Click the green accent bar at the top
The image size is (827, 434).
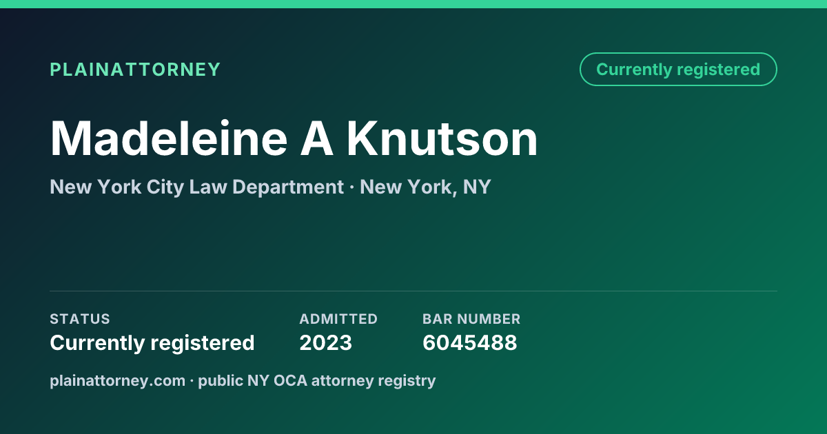[x=413, y=4]
